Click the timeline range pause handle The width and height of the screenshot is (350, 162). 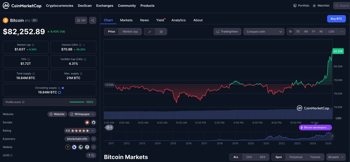[332, 136]
